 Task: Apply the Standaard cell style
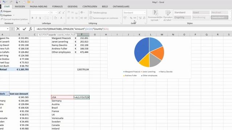[182, 13]
